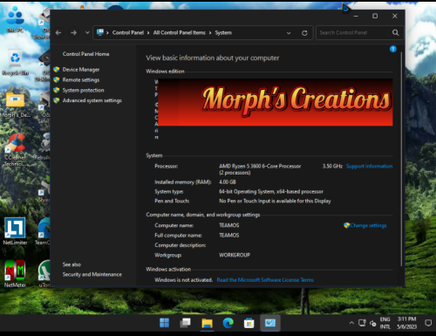
Task: Open Remote settings link
Action: [x=81, y=80]
